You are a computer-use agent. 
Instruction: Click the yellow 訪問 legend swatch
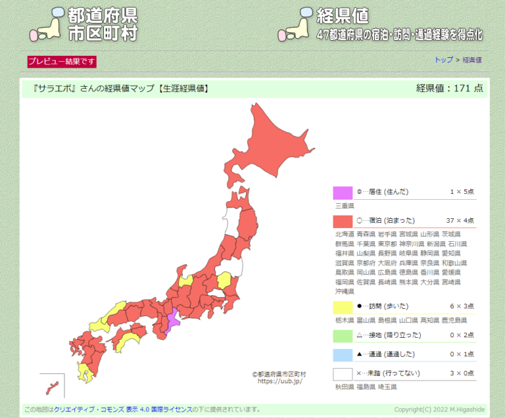pos(343,307)
